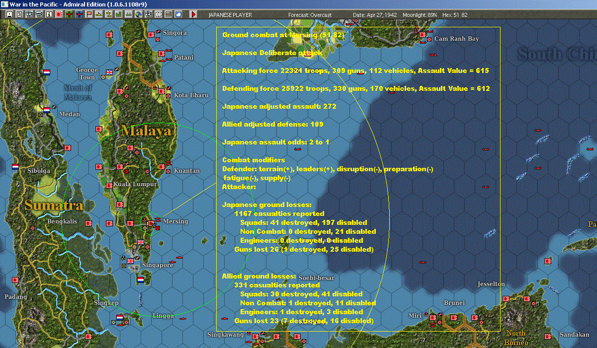Click the Lingga label on the map
Image resolution: width=597 pixels, height=348 pixels.
[x=163, y=316]
